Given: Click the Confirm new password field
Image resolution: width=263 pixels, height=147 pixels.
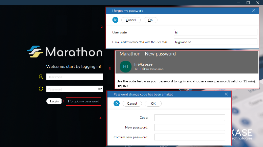Looking at the screenshot, I should [x=189, y=137].
